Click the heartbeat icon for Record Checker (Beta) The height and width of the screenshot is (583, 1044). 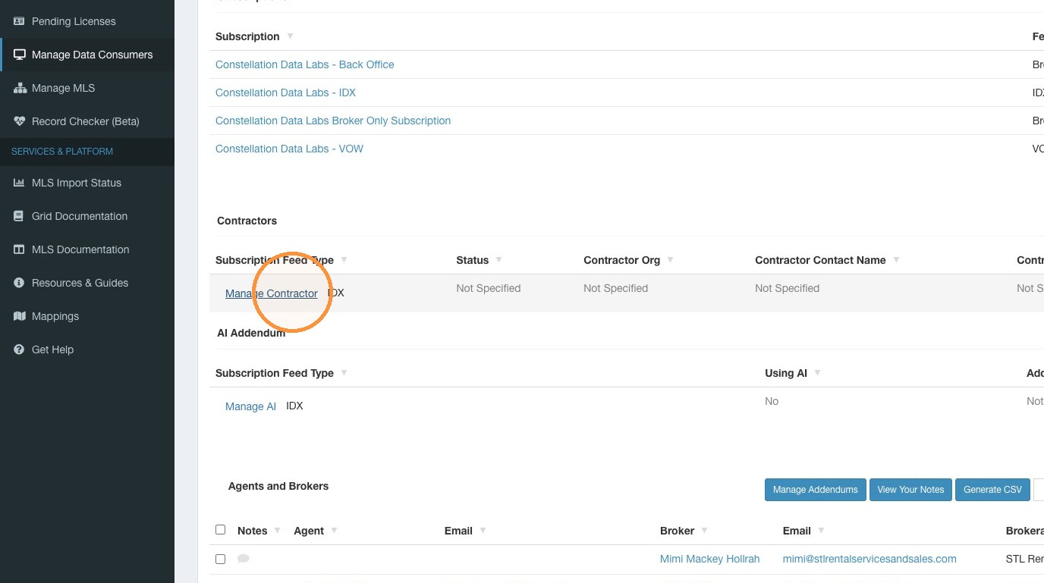tap(19, 121)
